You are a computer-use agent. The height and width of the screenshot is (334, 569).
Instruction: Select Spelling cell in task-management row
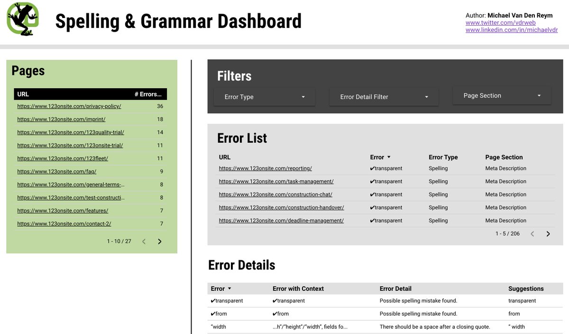(438, 182)
